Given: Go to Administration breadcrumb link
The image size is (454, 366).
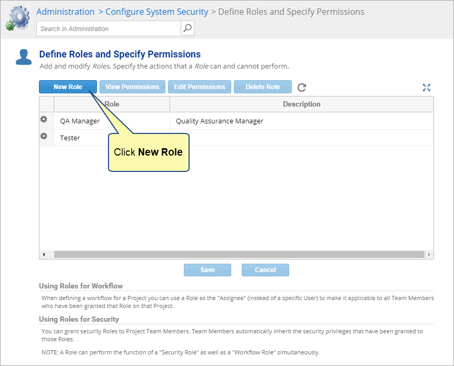Looking at the screenshot, I should pos(65,12).
